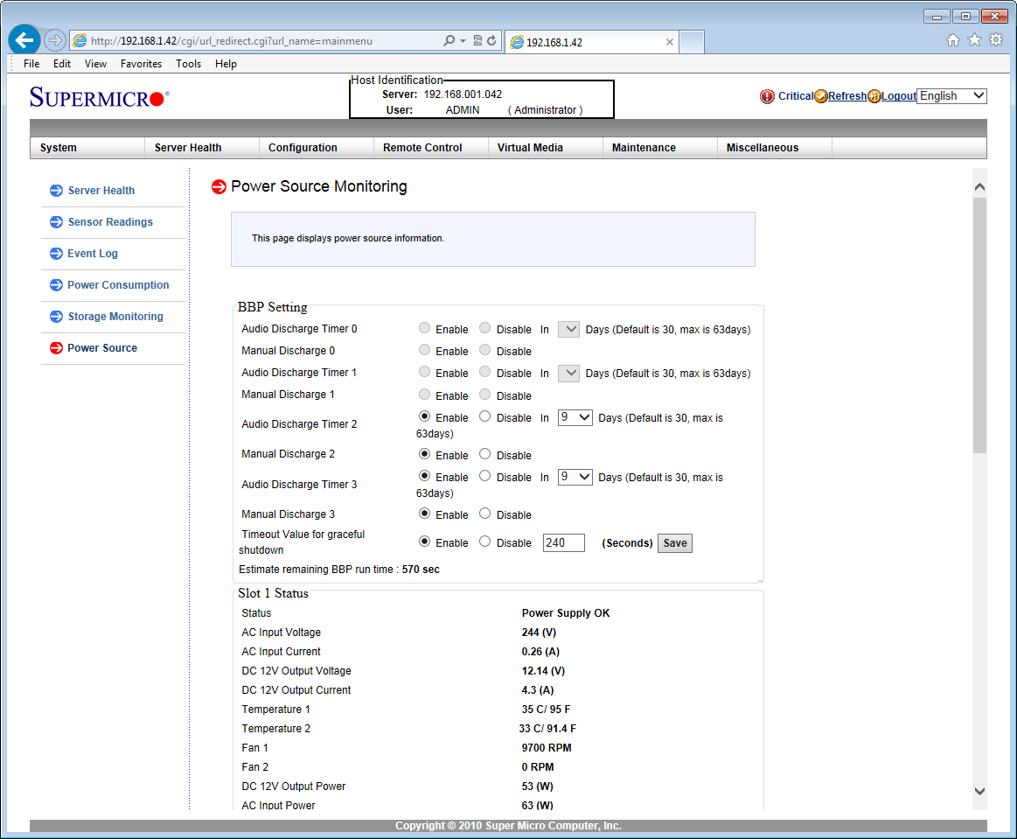Click the search magnifier in address bar

pos(449,40)
